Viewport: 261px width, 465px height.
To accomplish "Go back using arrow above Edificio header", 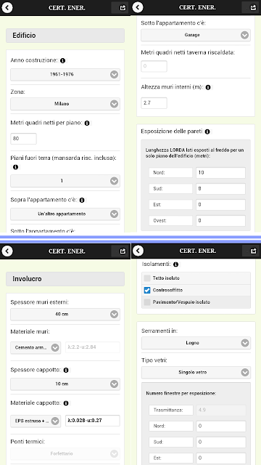I will pos(7,7).
